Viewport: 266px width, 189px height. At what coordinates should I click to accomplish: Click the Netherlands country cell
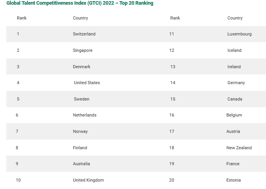pyautogui.click(x=85, y=115)
